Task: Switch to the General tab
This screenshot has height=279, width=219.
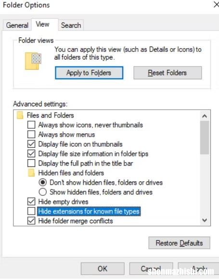Action: tap(17, 25)
